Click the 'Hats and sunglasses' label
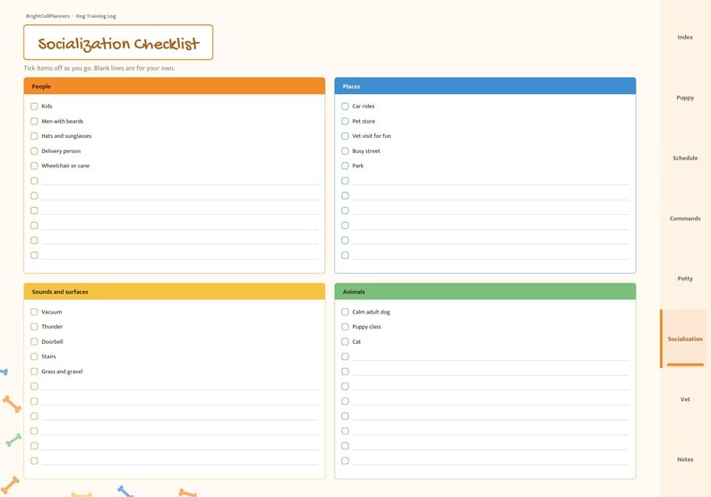711x497 pixels. tap(66, 136)
